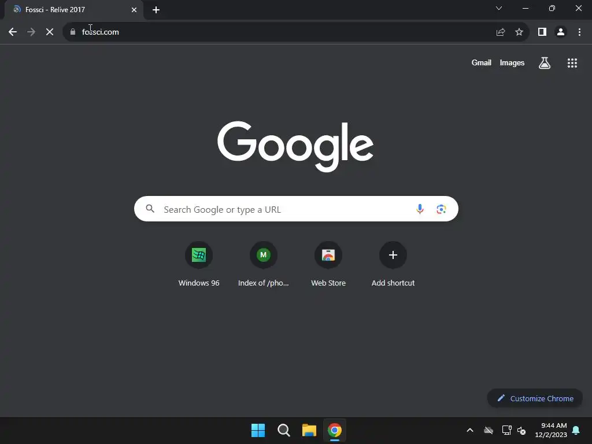Add a new shortcut tile
Screen dimensions: 592x444
pos(393,264)
